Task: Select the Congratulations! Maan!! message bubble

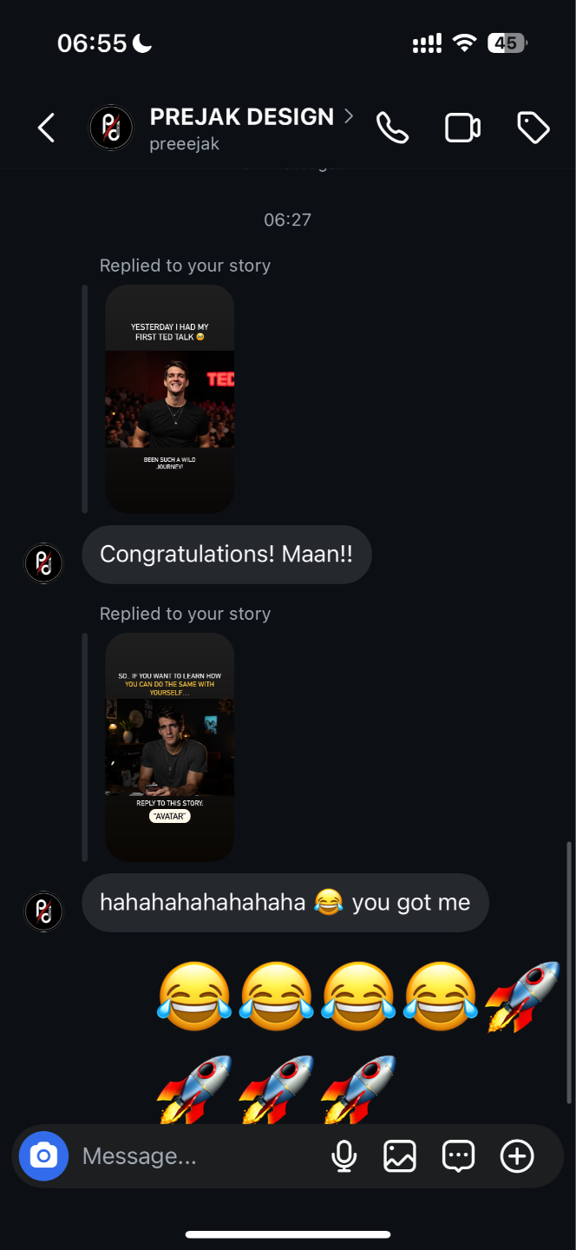Action: [x=226, y=555]
